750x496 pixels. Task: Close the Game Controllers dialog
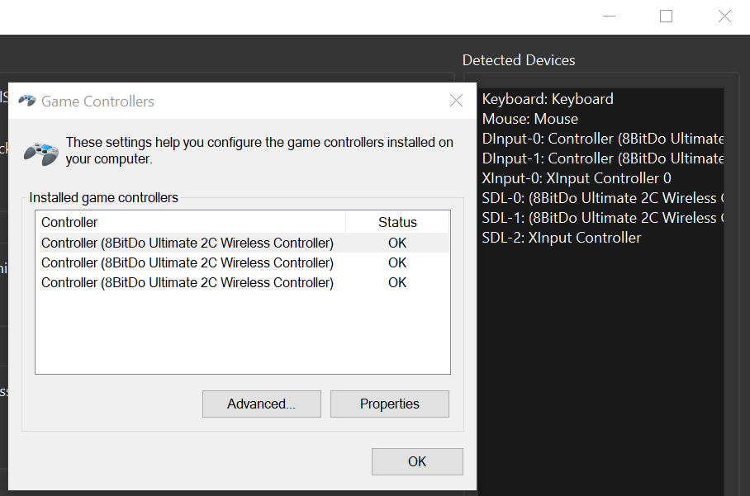click(x=456, y=101)
